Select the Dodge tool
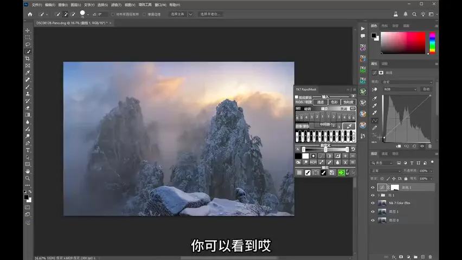 click(28, 136)
